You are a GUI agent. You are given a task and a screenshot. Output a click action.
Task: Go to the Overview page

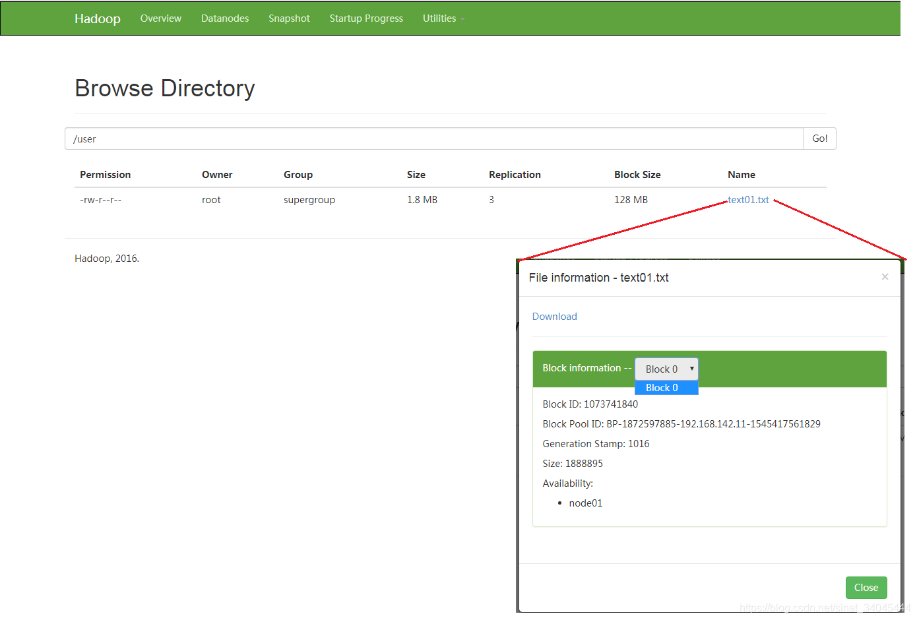161,18
